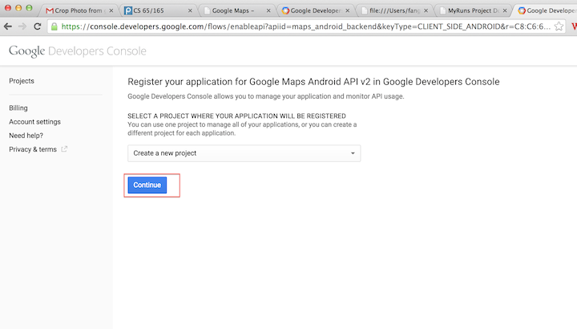Switch to the MyRuns Project tab
The width and height of the screenshot is (577, 329).
(474, 10)
